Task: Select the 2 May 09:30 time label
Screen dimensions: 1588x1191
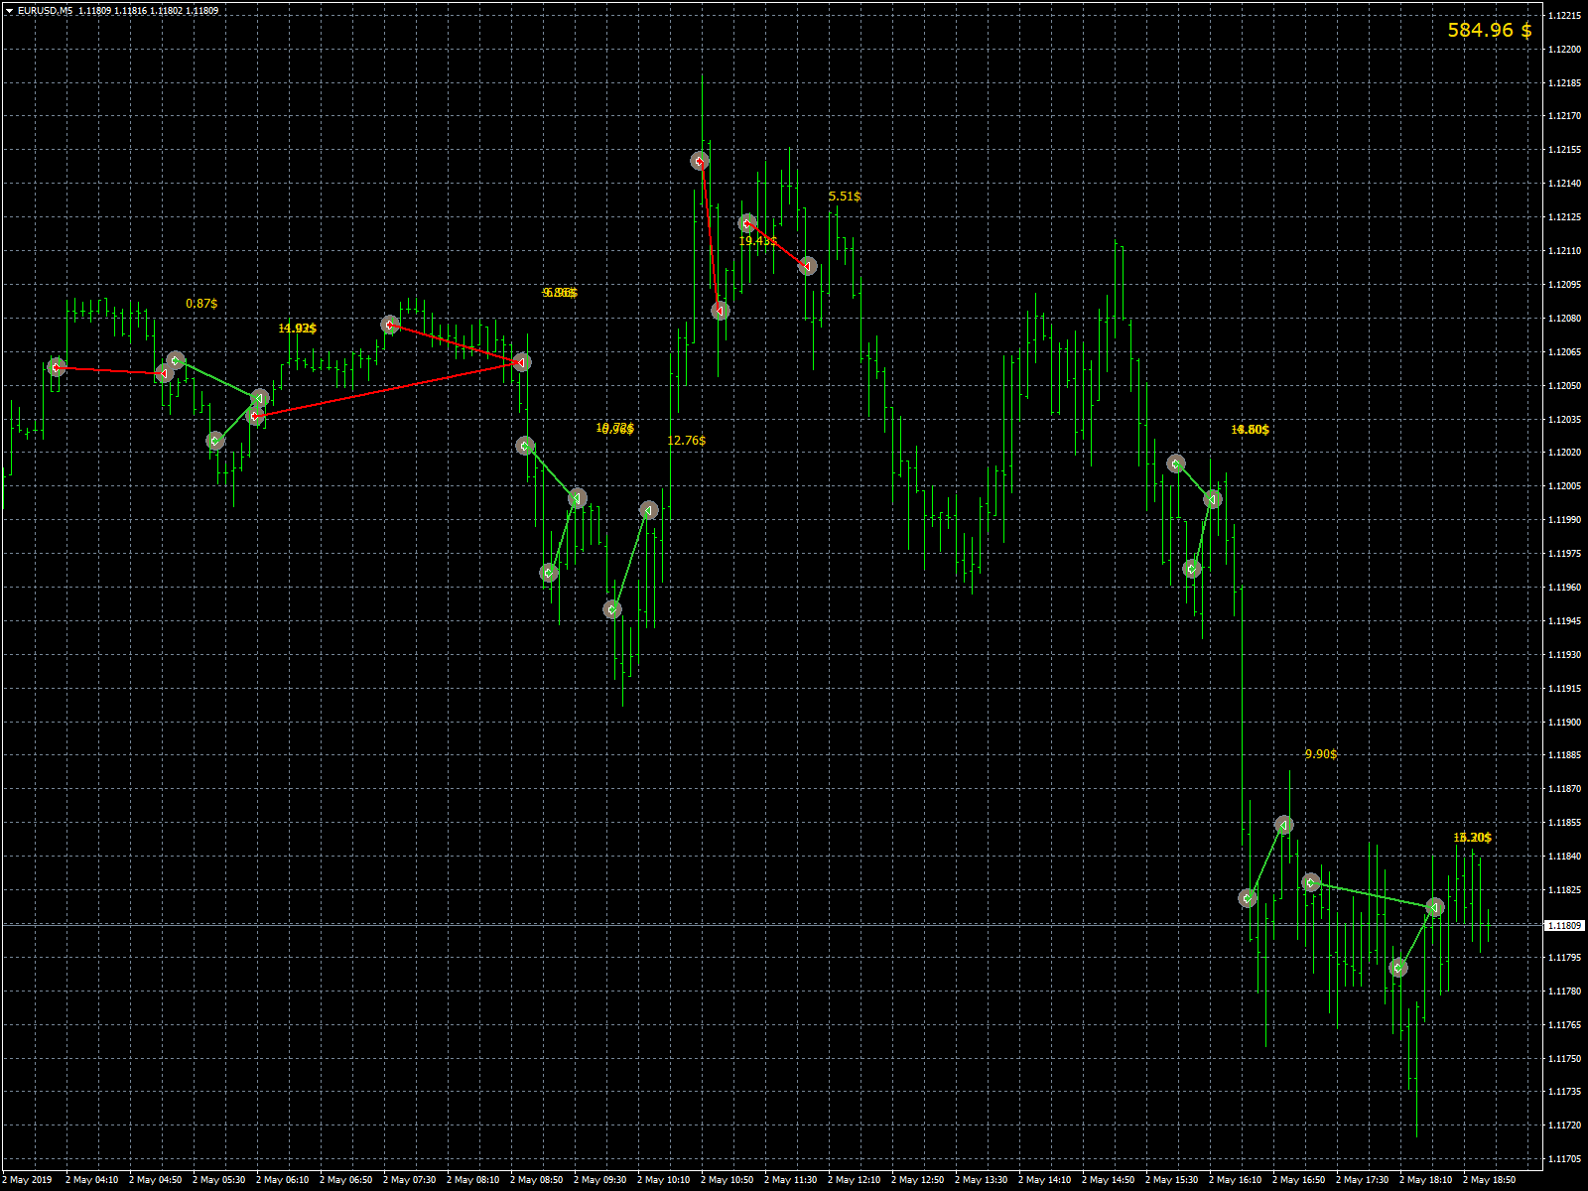Action: click(600, 1180)
